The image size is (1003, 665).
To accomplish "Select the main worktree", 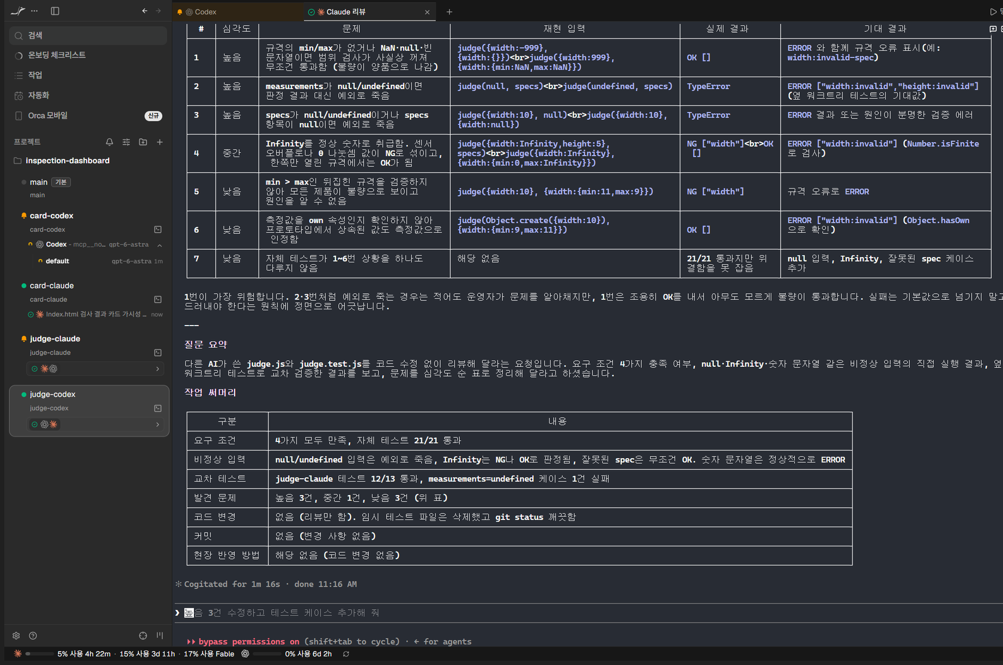I will [88, 188].
